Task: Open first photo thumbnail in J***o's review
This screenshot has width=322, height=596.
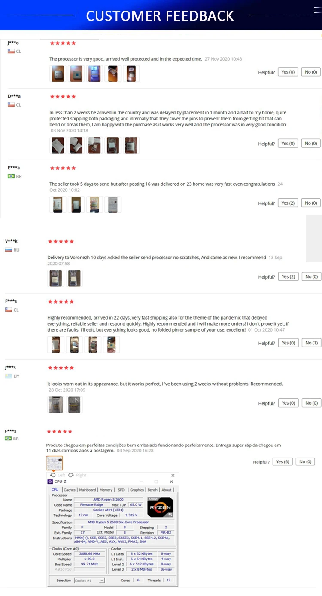Action: 58,74
